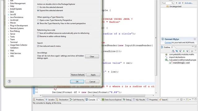Select main(String[]) : void in Outline
Screen dimensions: 198x111
(x=181, y=63)
